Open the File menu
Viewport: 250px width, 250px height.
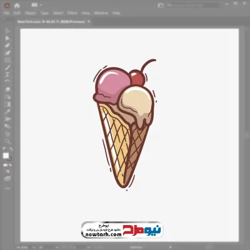tap(7, 13)
